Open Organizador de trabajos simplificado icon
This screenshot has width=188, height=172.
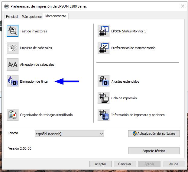click(12, 115)
